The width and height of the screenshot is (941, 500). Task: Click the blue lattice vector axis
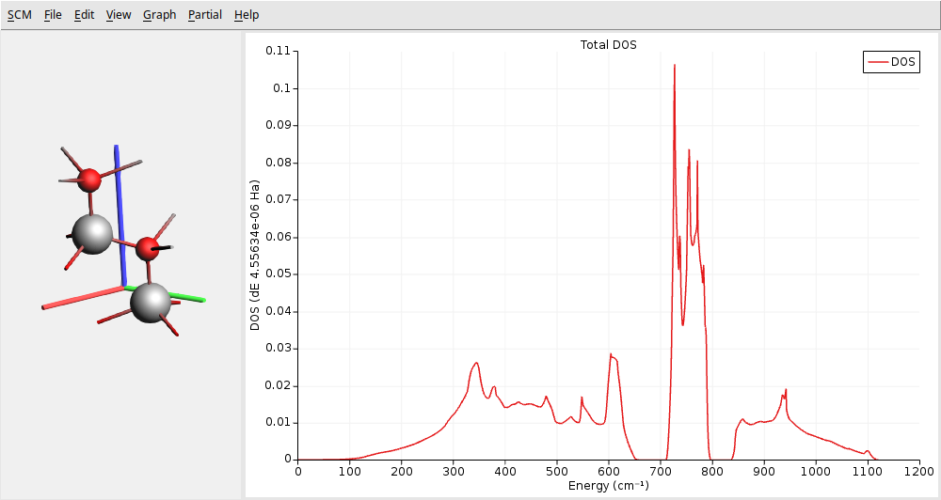[119, 207]
